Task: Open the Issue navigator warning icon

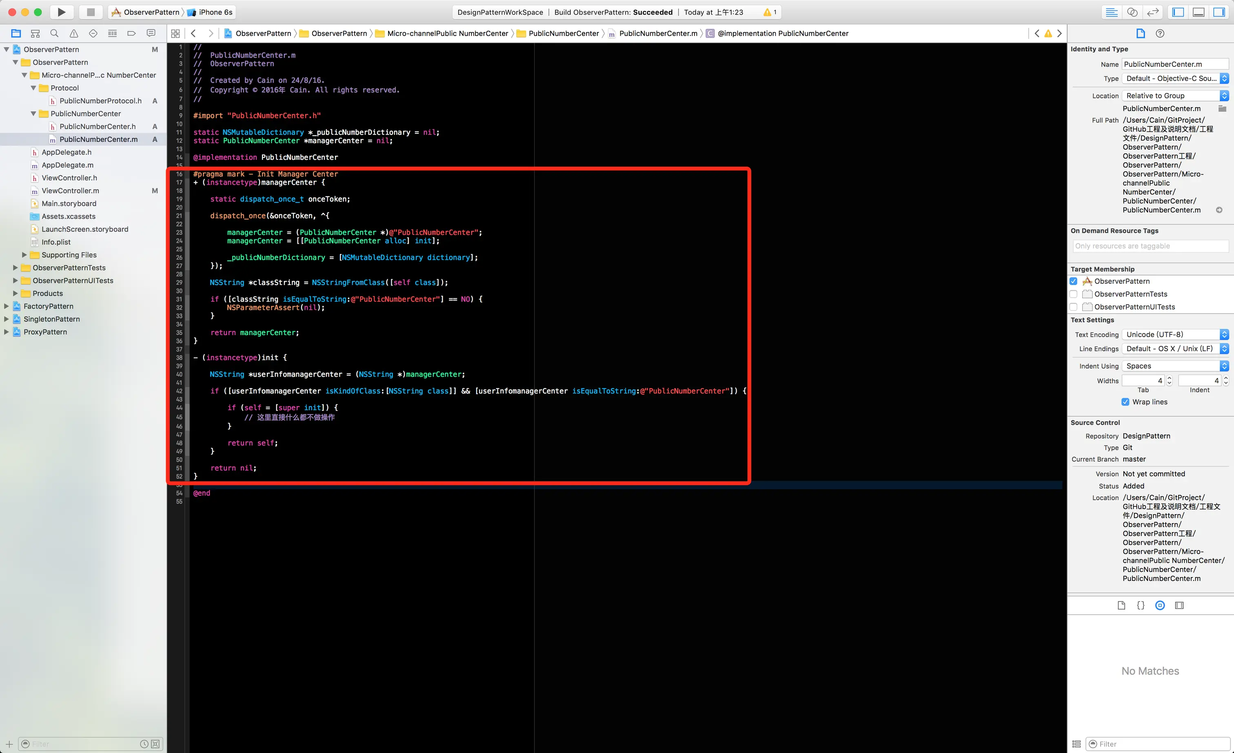Action: pos(73,33)
